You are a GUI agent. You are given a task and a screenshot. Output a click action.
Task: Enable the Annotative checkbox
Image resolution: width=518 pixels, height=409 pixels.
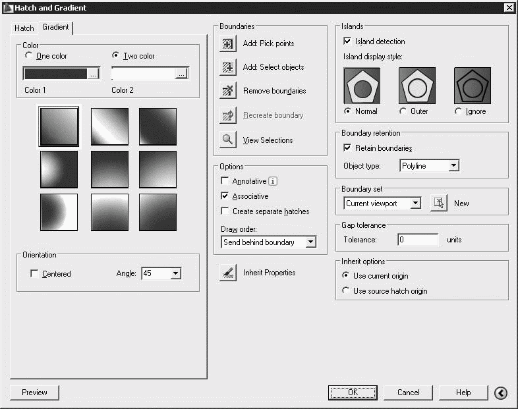(226, 181)
